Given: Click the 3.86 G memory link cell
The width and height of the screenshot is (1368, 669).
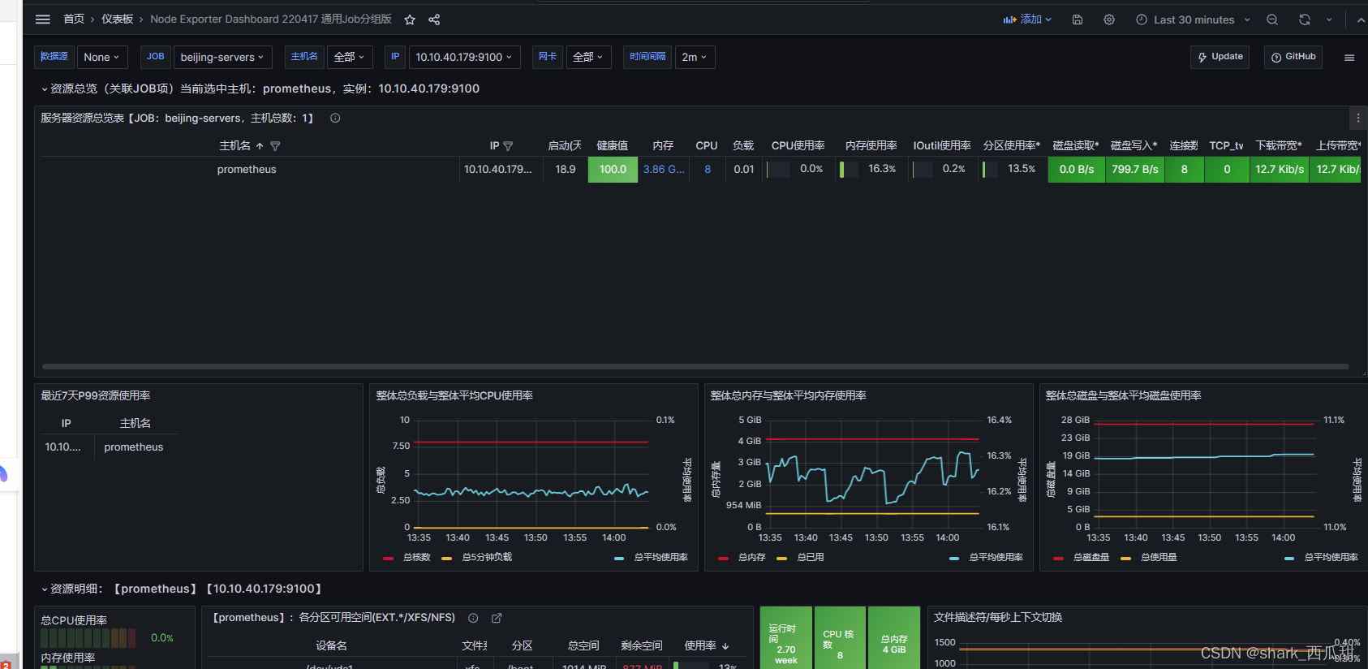Looking at the screenshot, I should 664,170.
